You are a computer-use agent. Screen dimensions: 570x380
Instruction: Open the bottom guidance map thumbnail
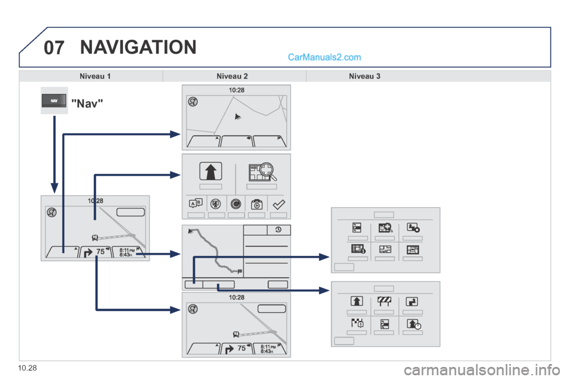click(236, 325)
